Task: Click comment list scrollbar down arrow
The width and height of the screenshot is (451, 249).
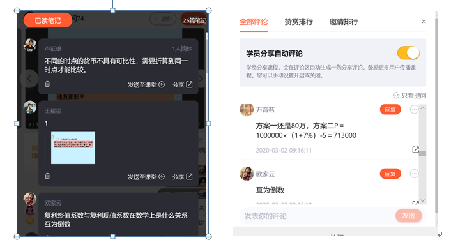Action: click(x=422, y=200)
